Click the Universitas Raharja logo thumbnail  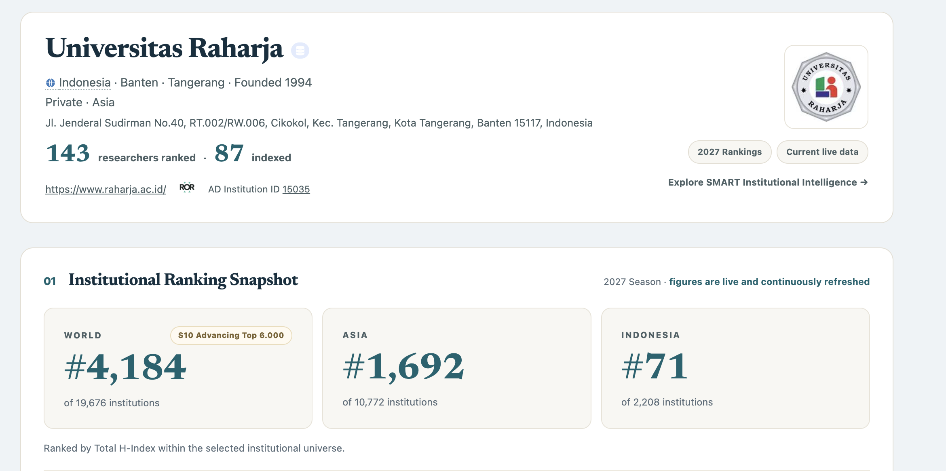(x=826, y=87)
